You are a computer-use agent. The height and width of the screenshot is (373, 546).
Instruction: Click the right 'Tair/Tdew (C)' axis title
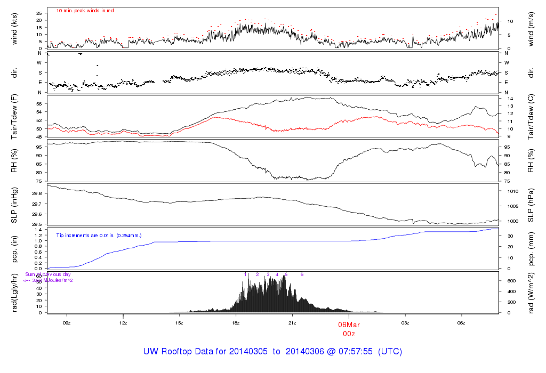(531, 117)
